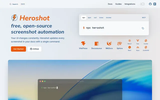Image resolution: width=160 pixels, height=100 pixels.
Task: Click the Heroshot lightning logo
Action: [x=14, y=18]
